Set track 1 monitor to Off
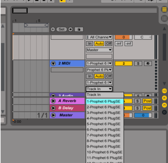The image size is (168, 163). (x=109, y=44)
